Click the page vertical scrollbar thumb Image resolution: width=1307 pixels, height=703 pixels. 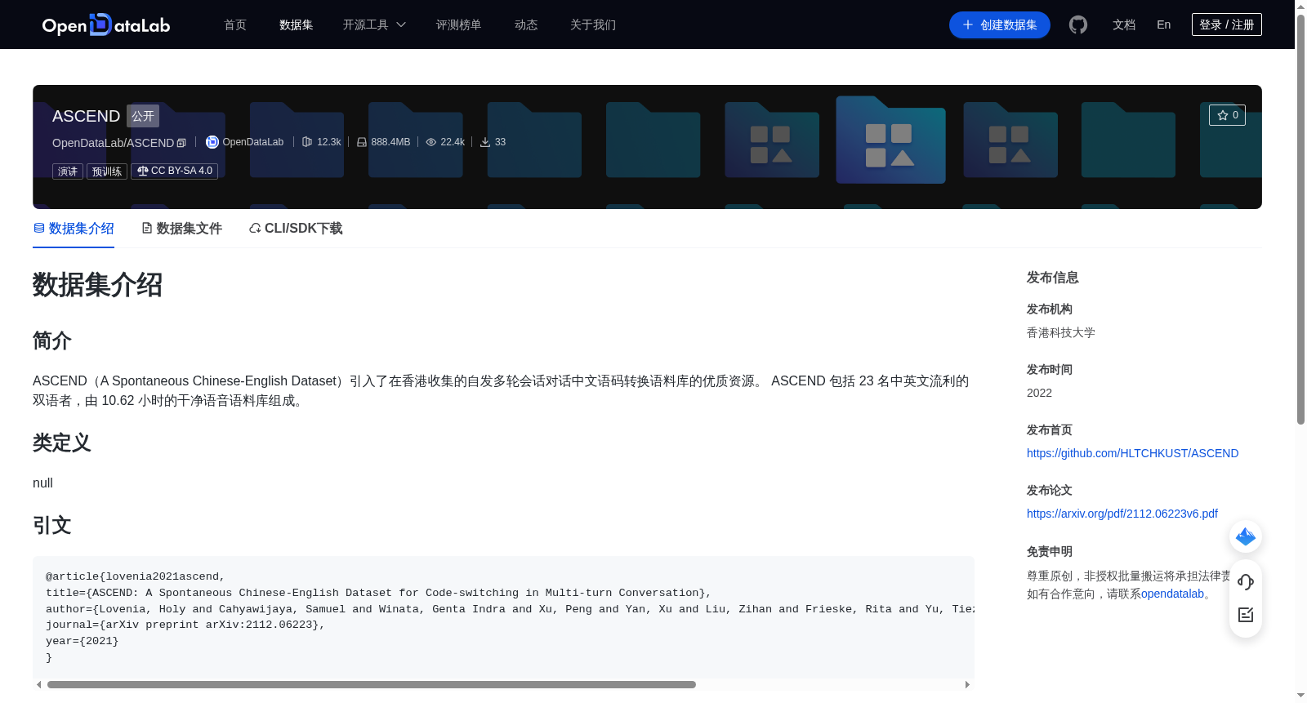(1300, 219)
